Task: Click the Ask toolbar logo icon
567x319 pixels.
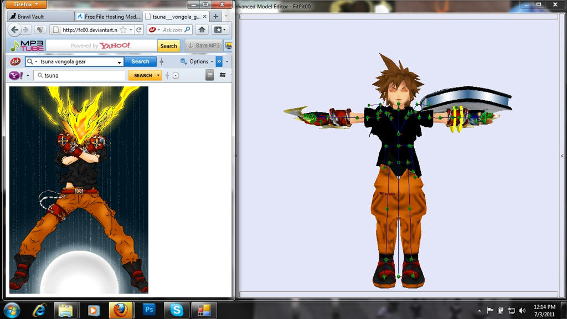Action: tap(16, 61)
